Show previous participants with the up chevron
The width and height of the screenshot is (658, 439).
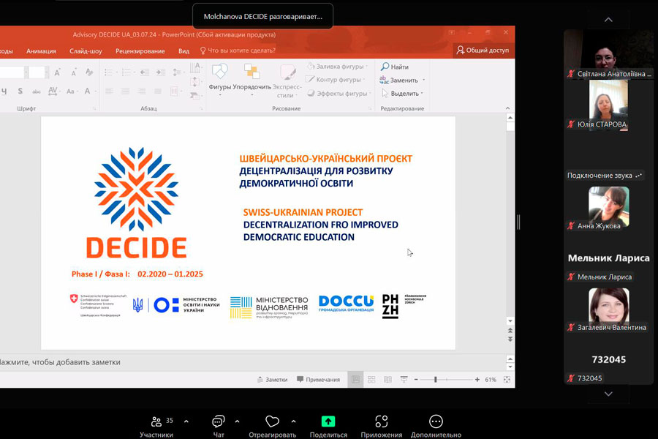(608, 20)
